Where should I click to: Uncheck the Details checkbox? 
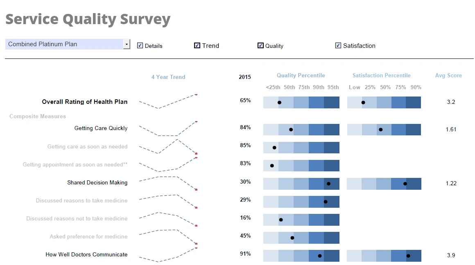(140, 45)
